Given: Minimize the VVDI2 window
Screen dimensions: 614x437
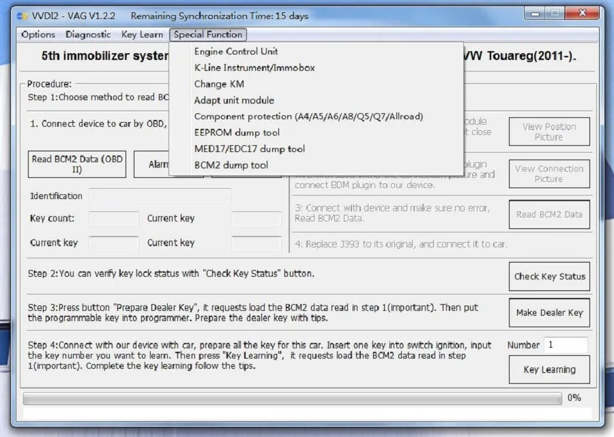Looking at the screenshot, I should point(536,14).
